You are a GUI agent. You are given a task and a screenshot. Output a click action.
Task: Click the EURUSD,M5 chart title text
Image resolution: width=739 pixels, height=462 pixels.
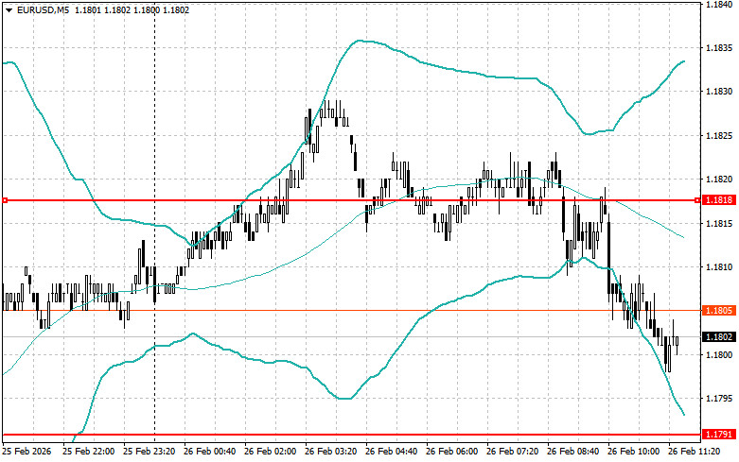point(41,9)
